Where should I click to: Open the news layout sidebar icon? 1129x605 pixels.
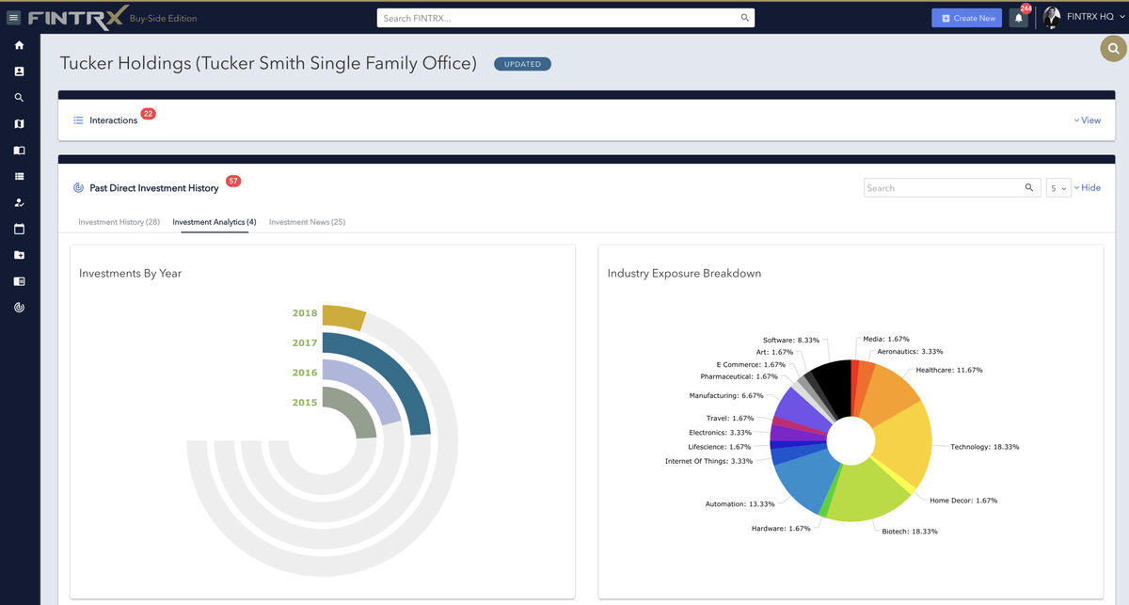point(19,281)
